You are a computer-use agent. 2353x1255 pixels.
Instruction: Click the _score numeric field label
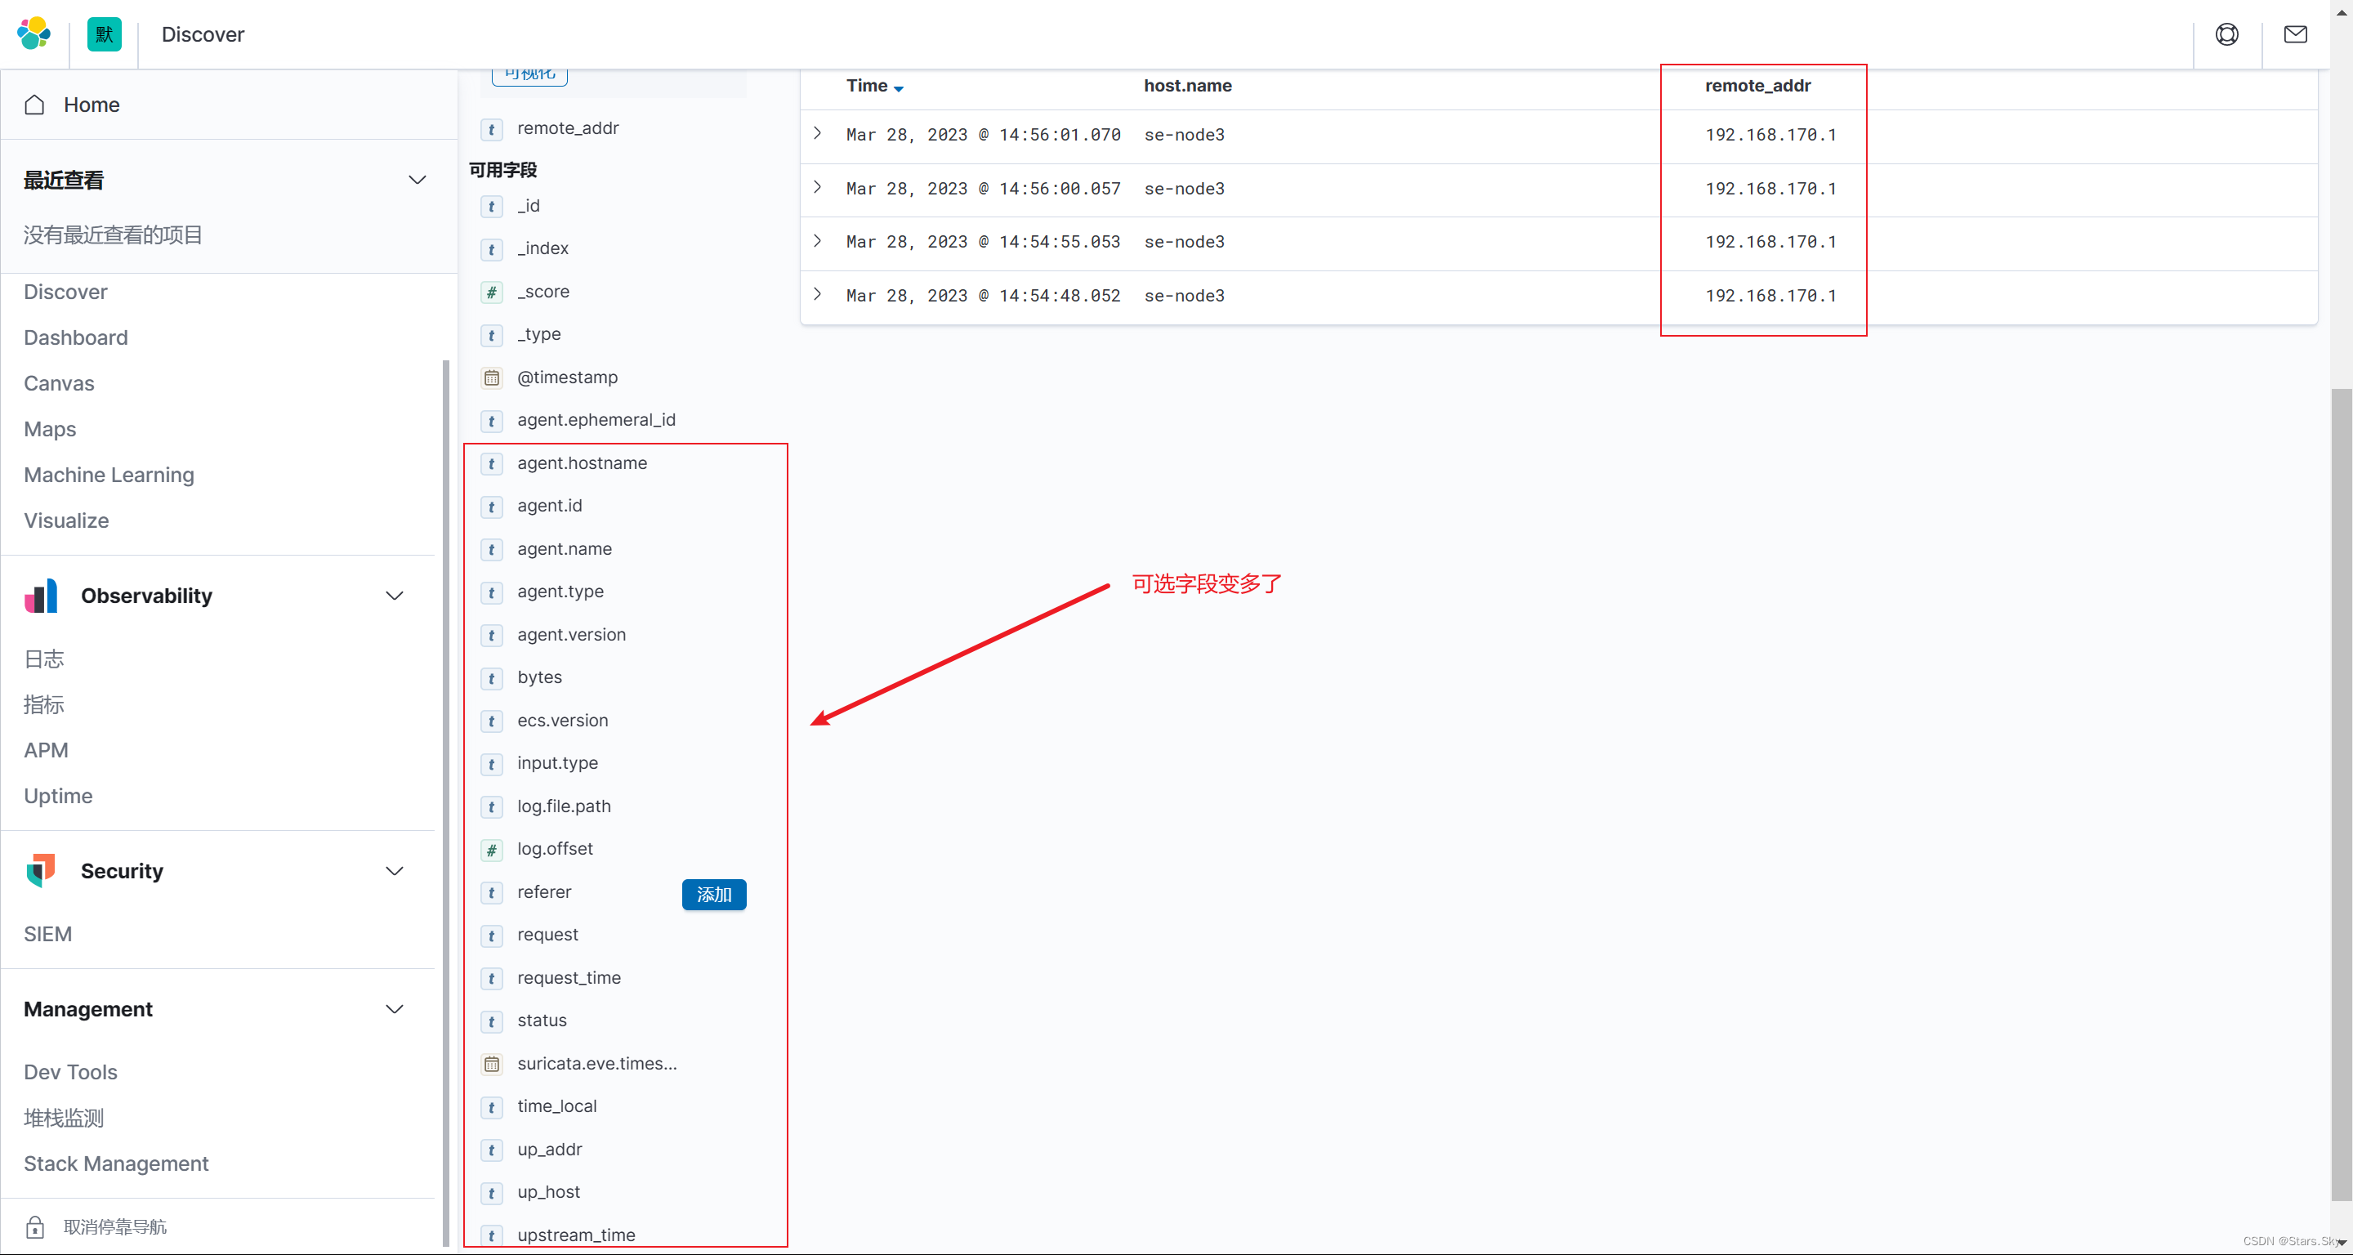[544, 292]
